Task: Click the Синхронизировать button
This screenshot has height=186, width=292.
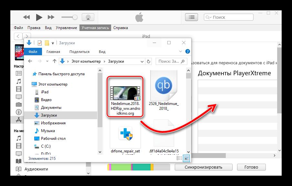Action: click(203, 167)
